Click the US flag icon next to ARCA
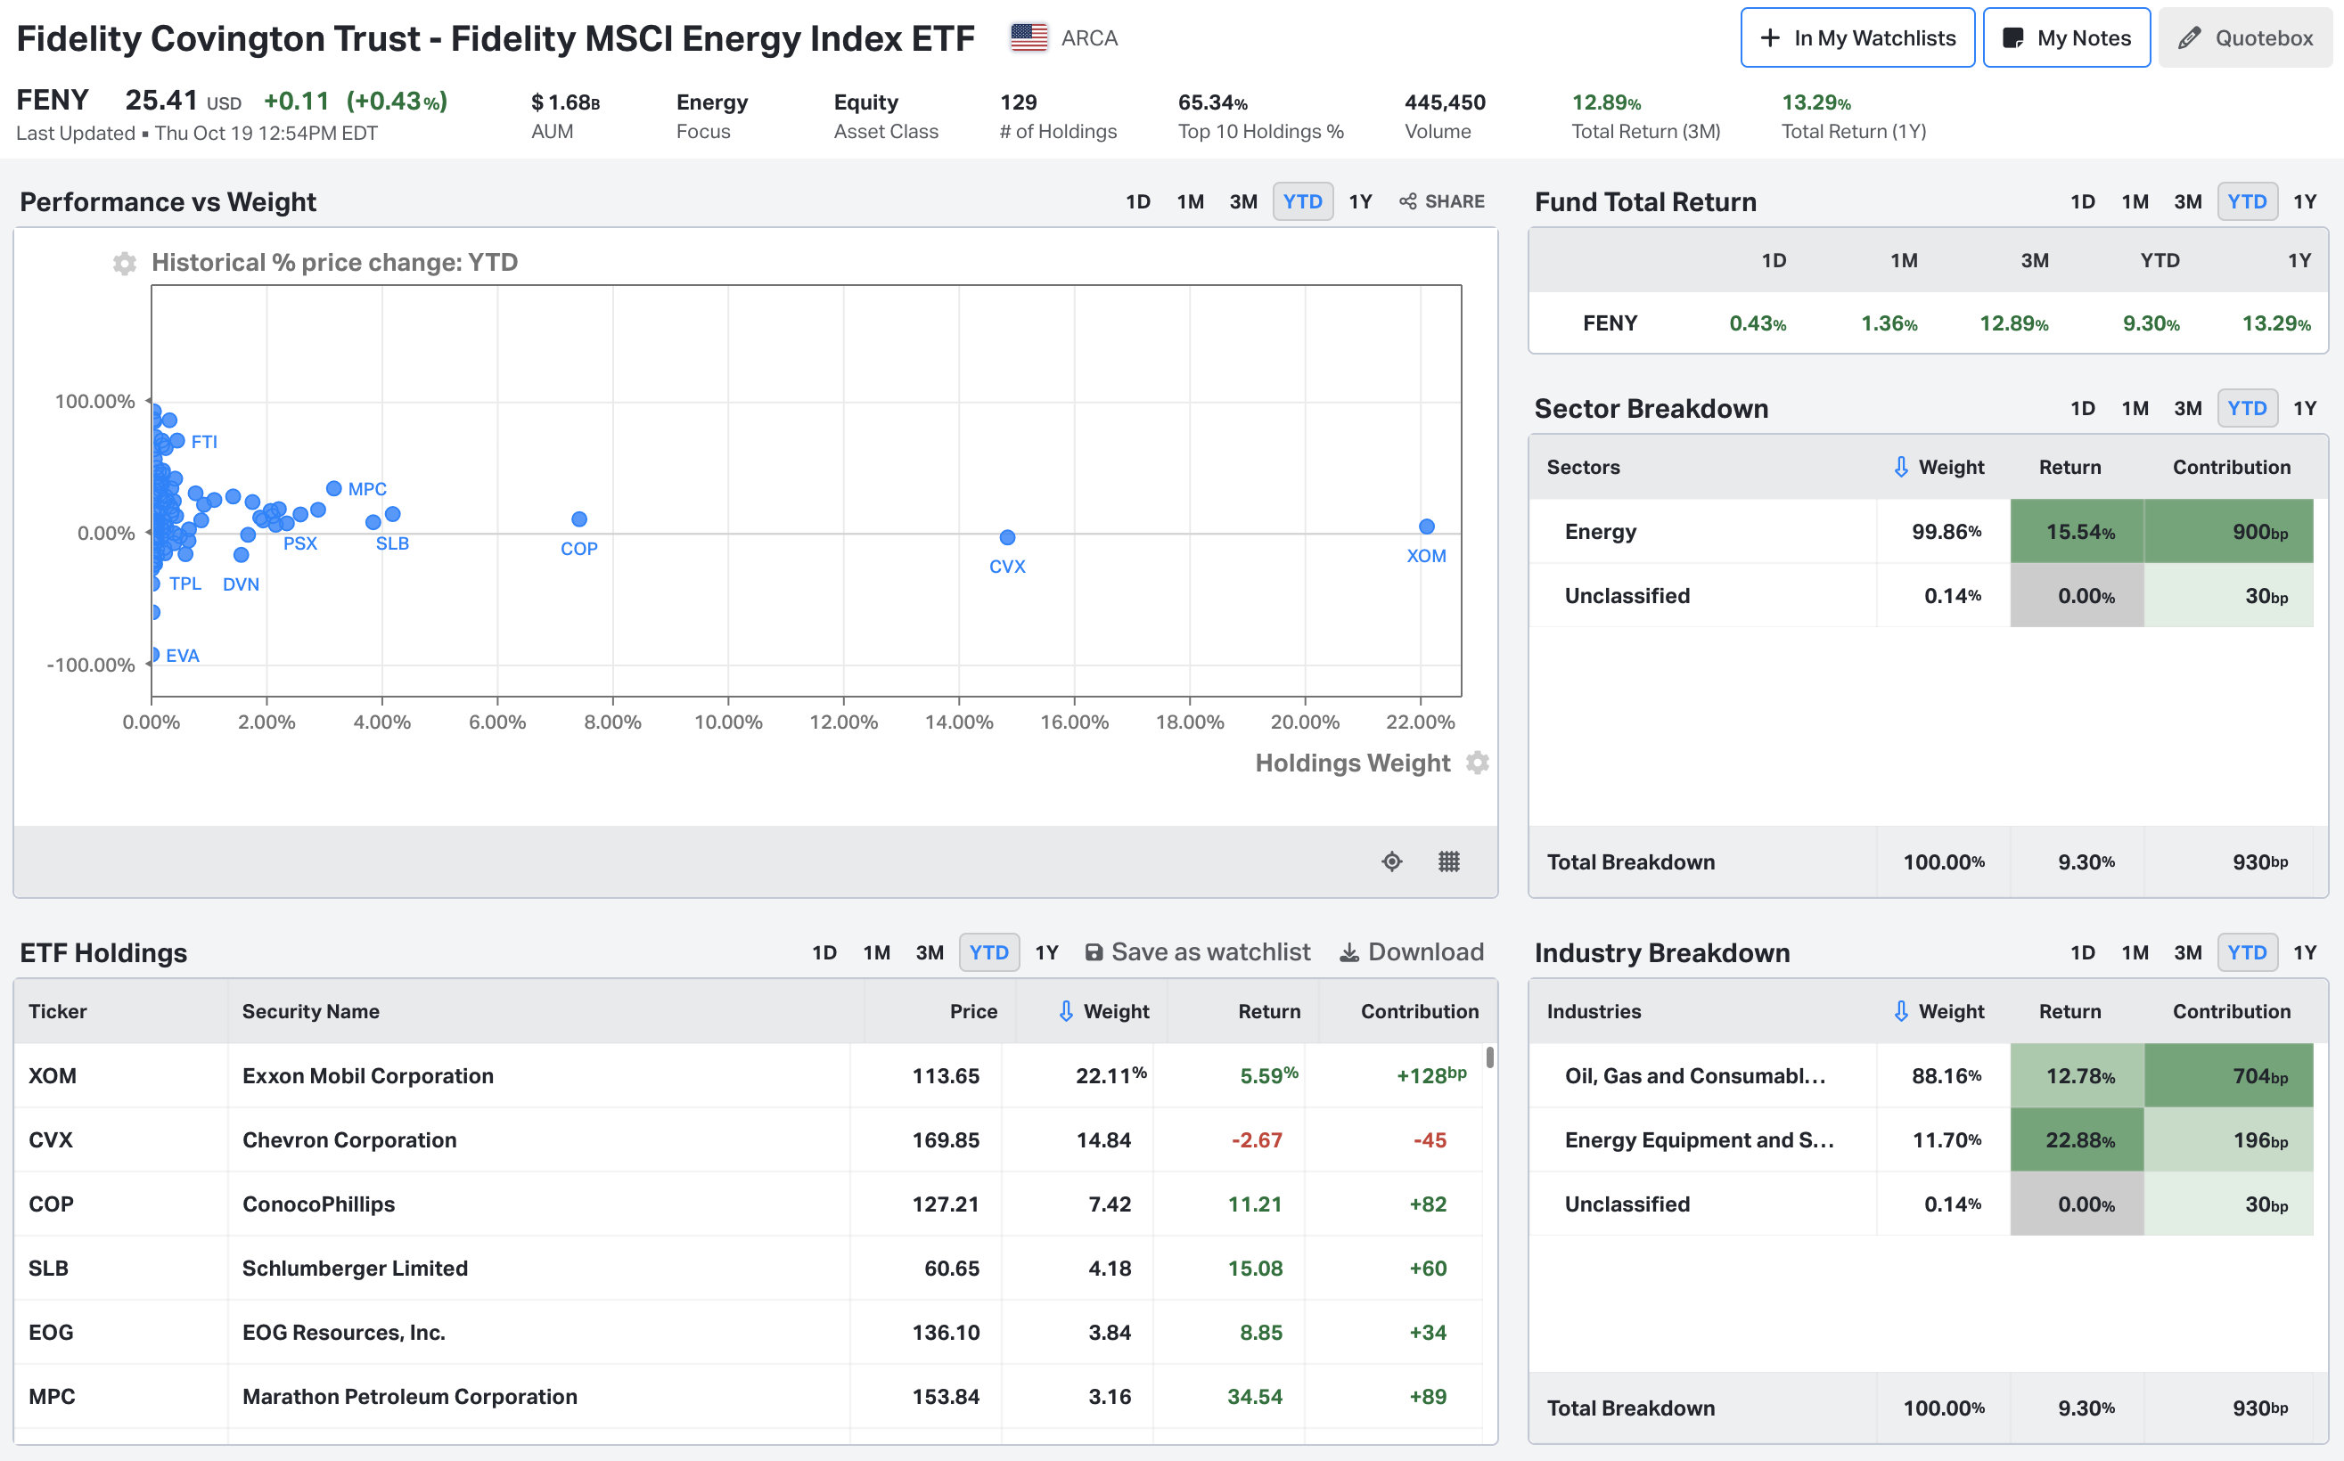The width and height of the screenshot is (2344, 1461). pyautogui.click(x=1029, y=37)
